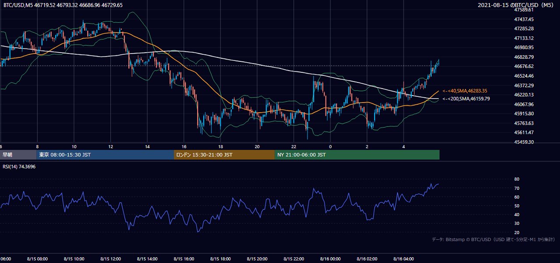
Task: Click the price axis label 46676.62
Action: [x=524, y=67]
